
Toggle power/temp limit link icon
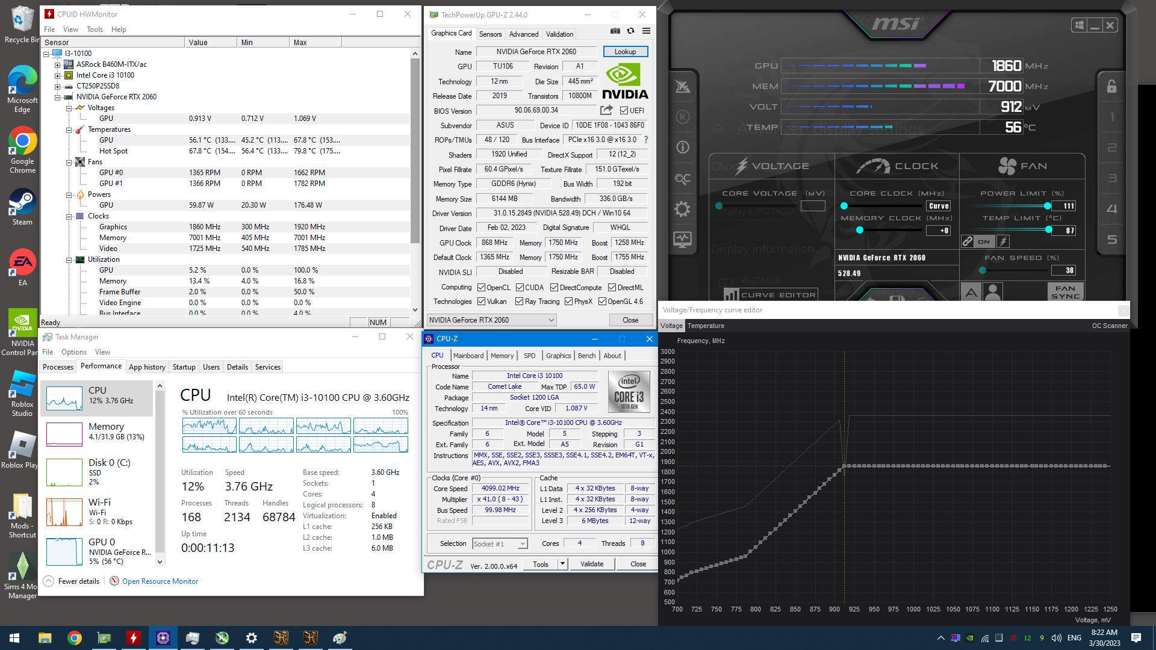click(967, 241)
